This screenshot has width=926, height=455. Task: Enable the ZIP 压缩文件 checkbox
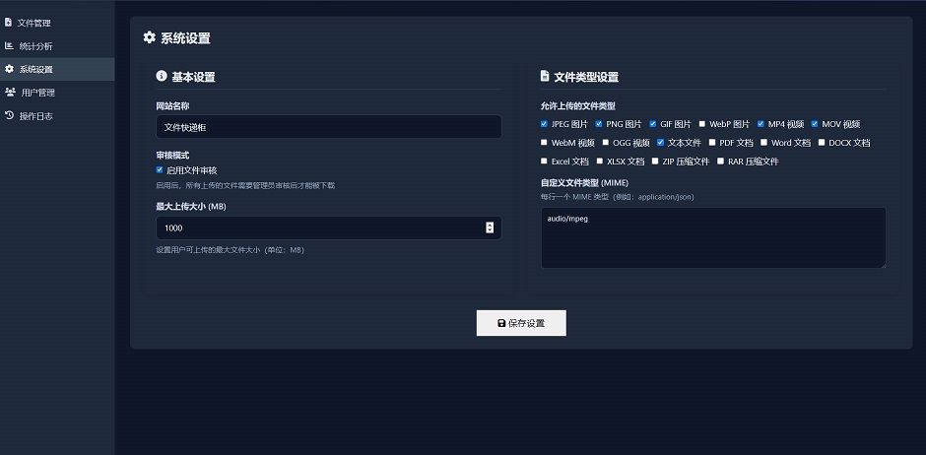(655, 161)
